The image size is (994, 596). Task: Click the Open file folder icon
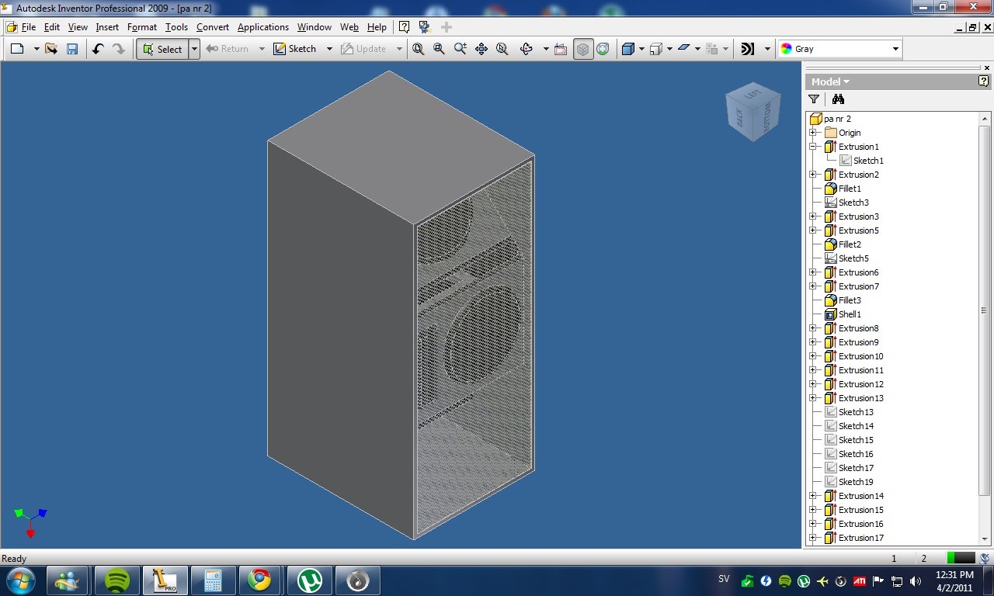coord(51,49)
